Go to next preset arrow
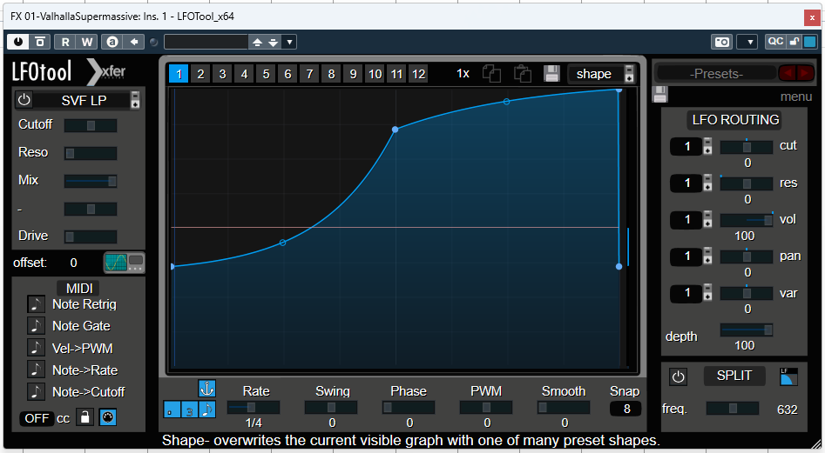 tap(805, 74)
